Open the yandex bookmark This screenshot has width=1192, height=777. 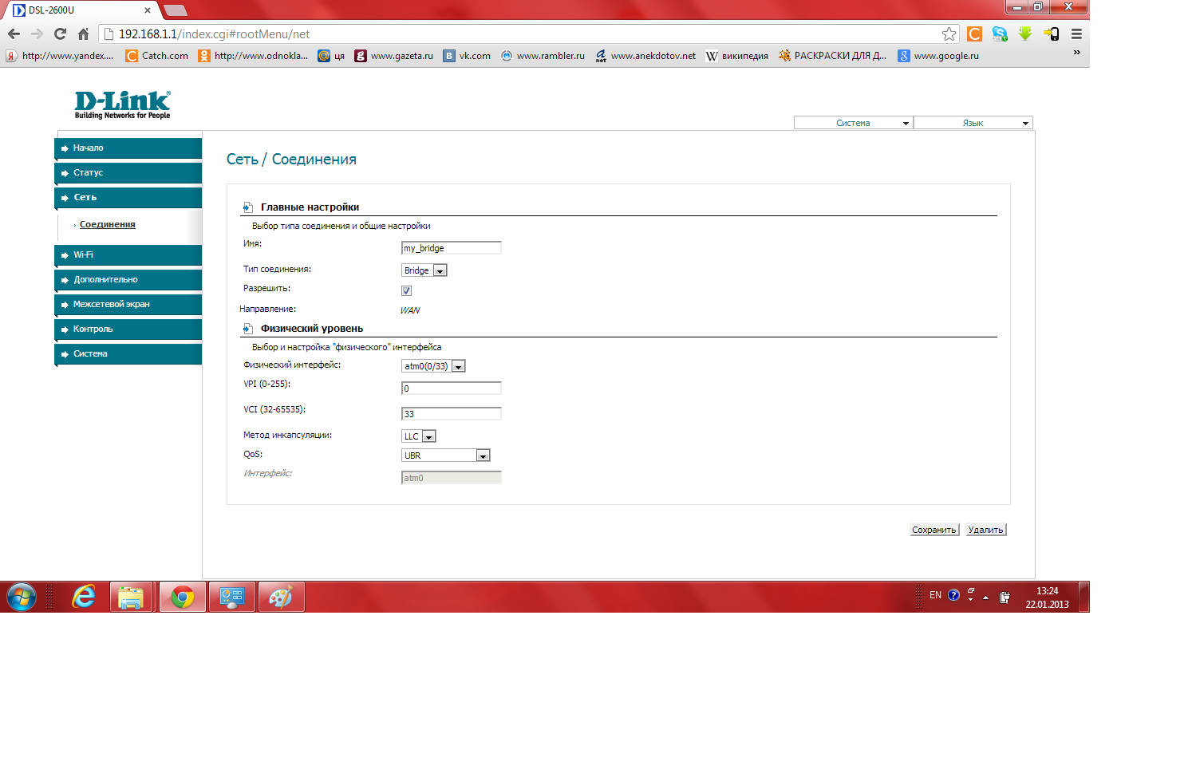tap(60, 56)
